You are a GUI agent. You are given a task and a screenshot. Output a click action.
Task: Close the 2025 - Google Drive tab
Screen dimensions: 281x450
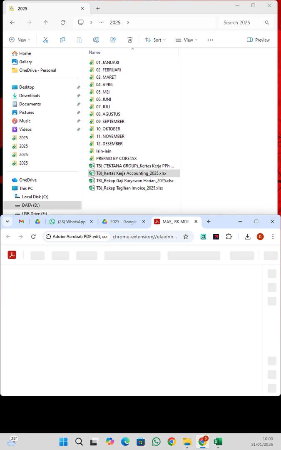point(144,222)
